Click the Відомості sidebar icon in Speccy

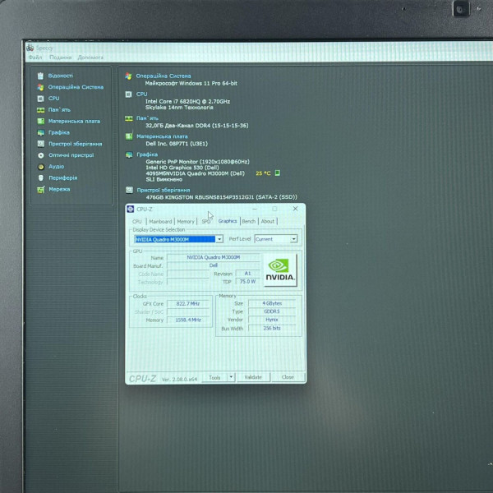pyautogui.click(x=40, y=76)
